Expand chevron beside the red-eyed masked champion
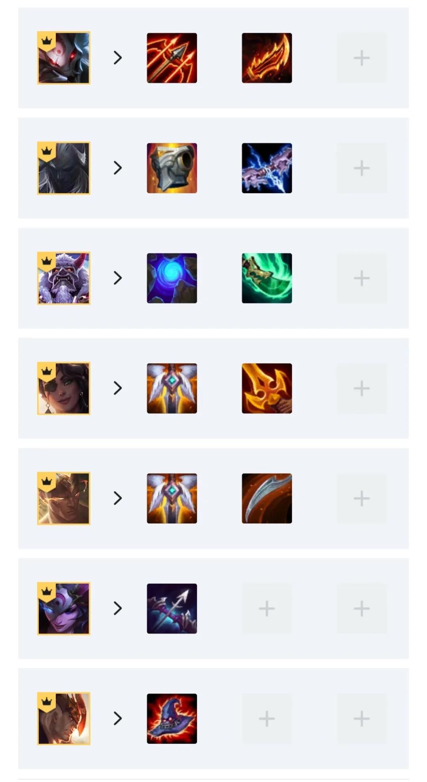This screenshot has height=782, width=427. pyautogui.click(x=117, y=58)
